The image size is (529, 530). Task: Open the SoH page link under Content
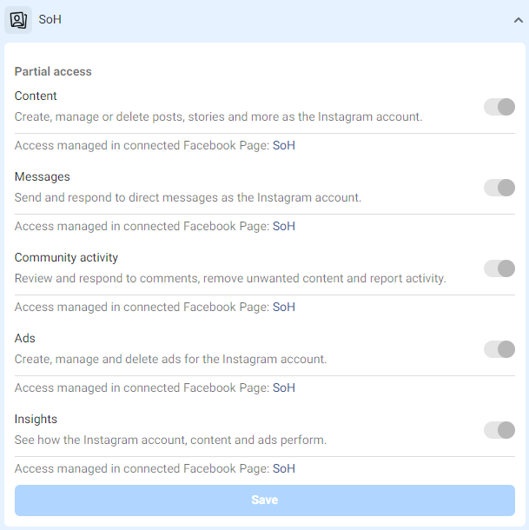tap(284, 145)
